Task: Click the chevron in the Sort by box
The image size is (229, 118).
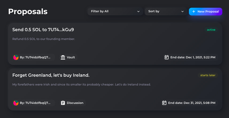Action: click(x=183, y=11)
